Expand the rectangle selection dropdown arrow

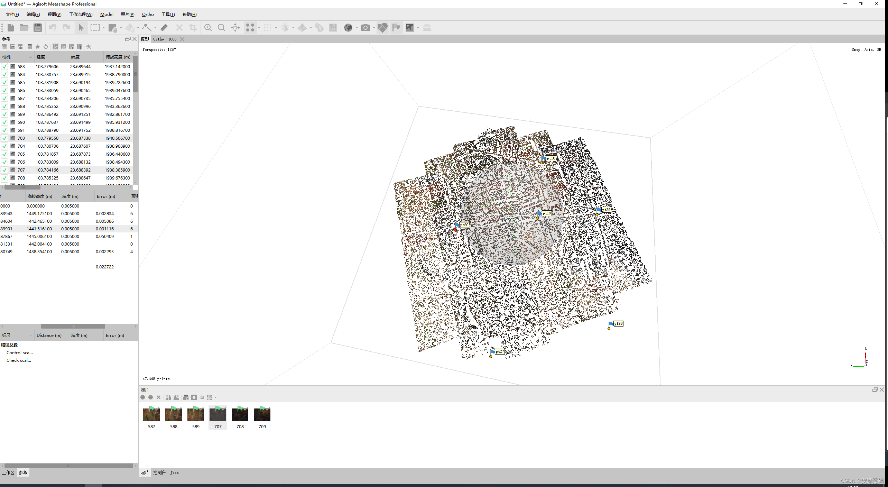pos(103,28)
